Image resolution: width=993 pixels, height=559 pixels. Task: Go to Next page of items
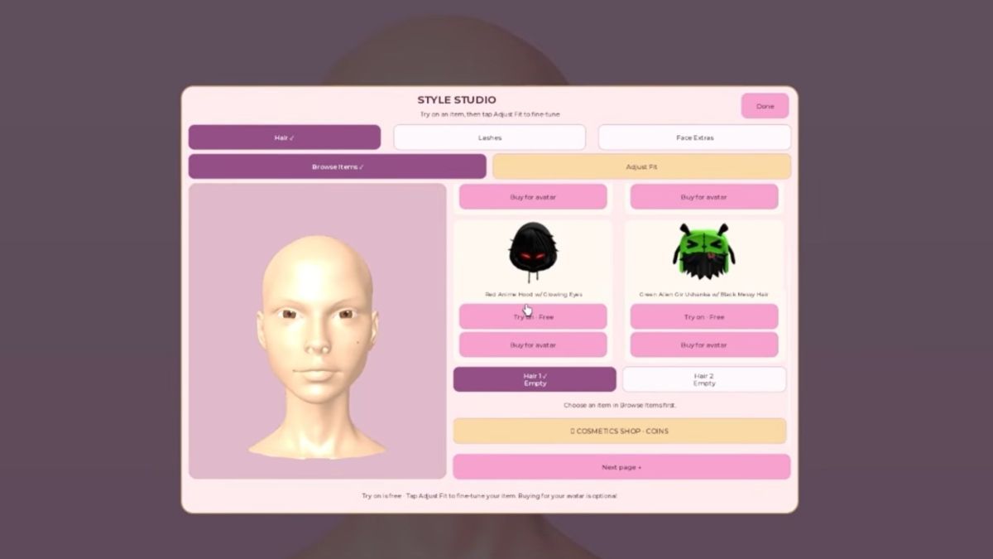(621, 467)
